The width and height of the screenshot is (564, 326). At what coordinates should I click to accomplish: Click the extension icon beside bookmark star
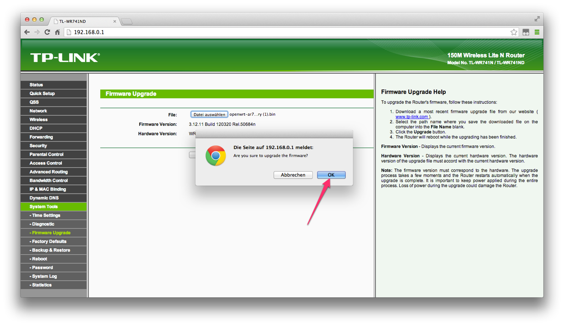coord(526,32)
